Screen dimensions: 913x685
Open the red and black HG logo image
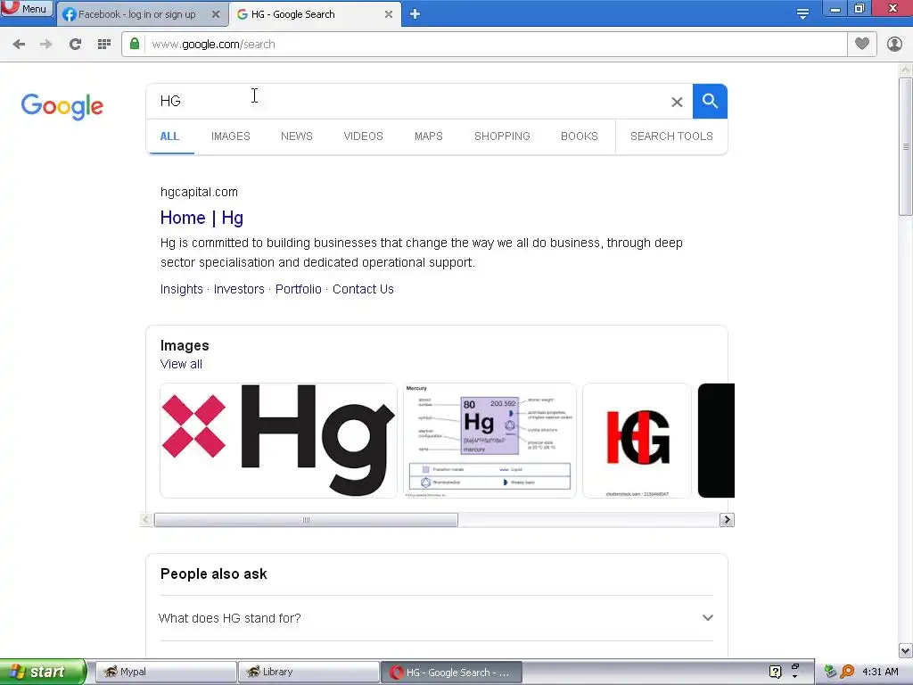(637, 441)
